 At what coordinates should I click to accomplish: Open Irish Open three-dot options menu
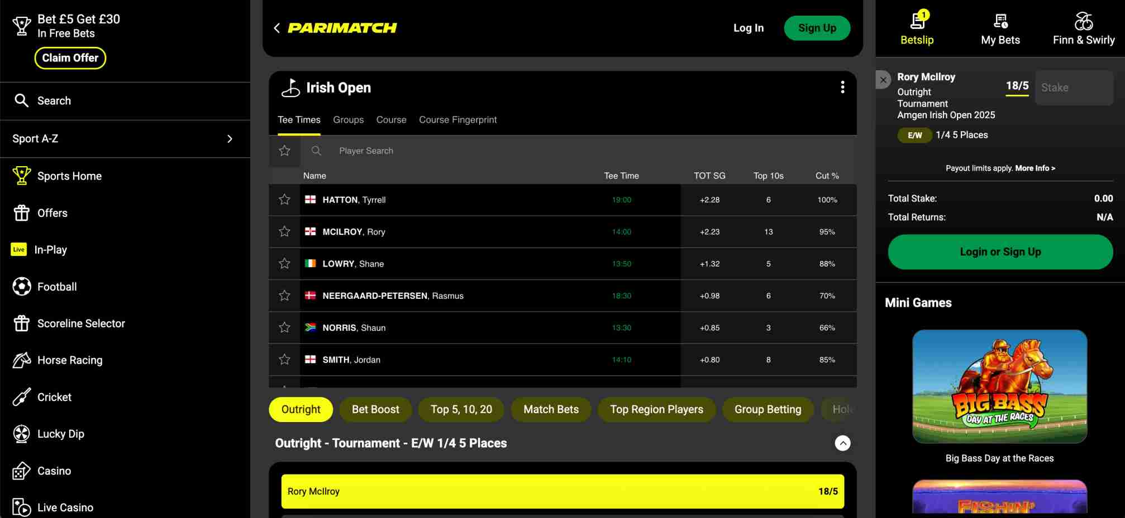point(842,87)
